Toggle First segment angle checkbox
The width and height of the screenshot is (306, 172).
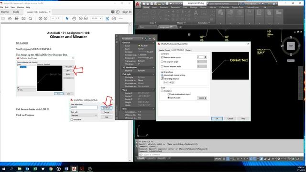(x=162, y=62)
